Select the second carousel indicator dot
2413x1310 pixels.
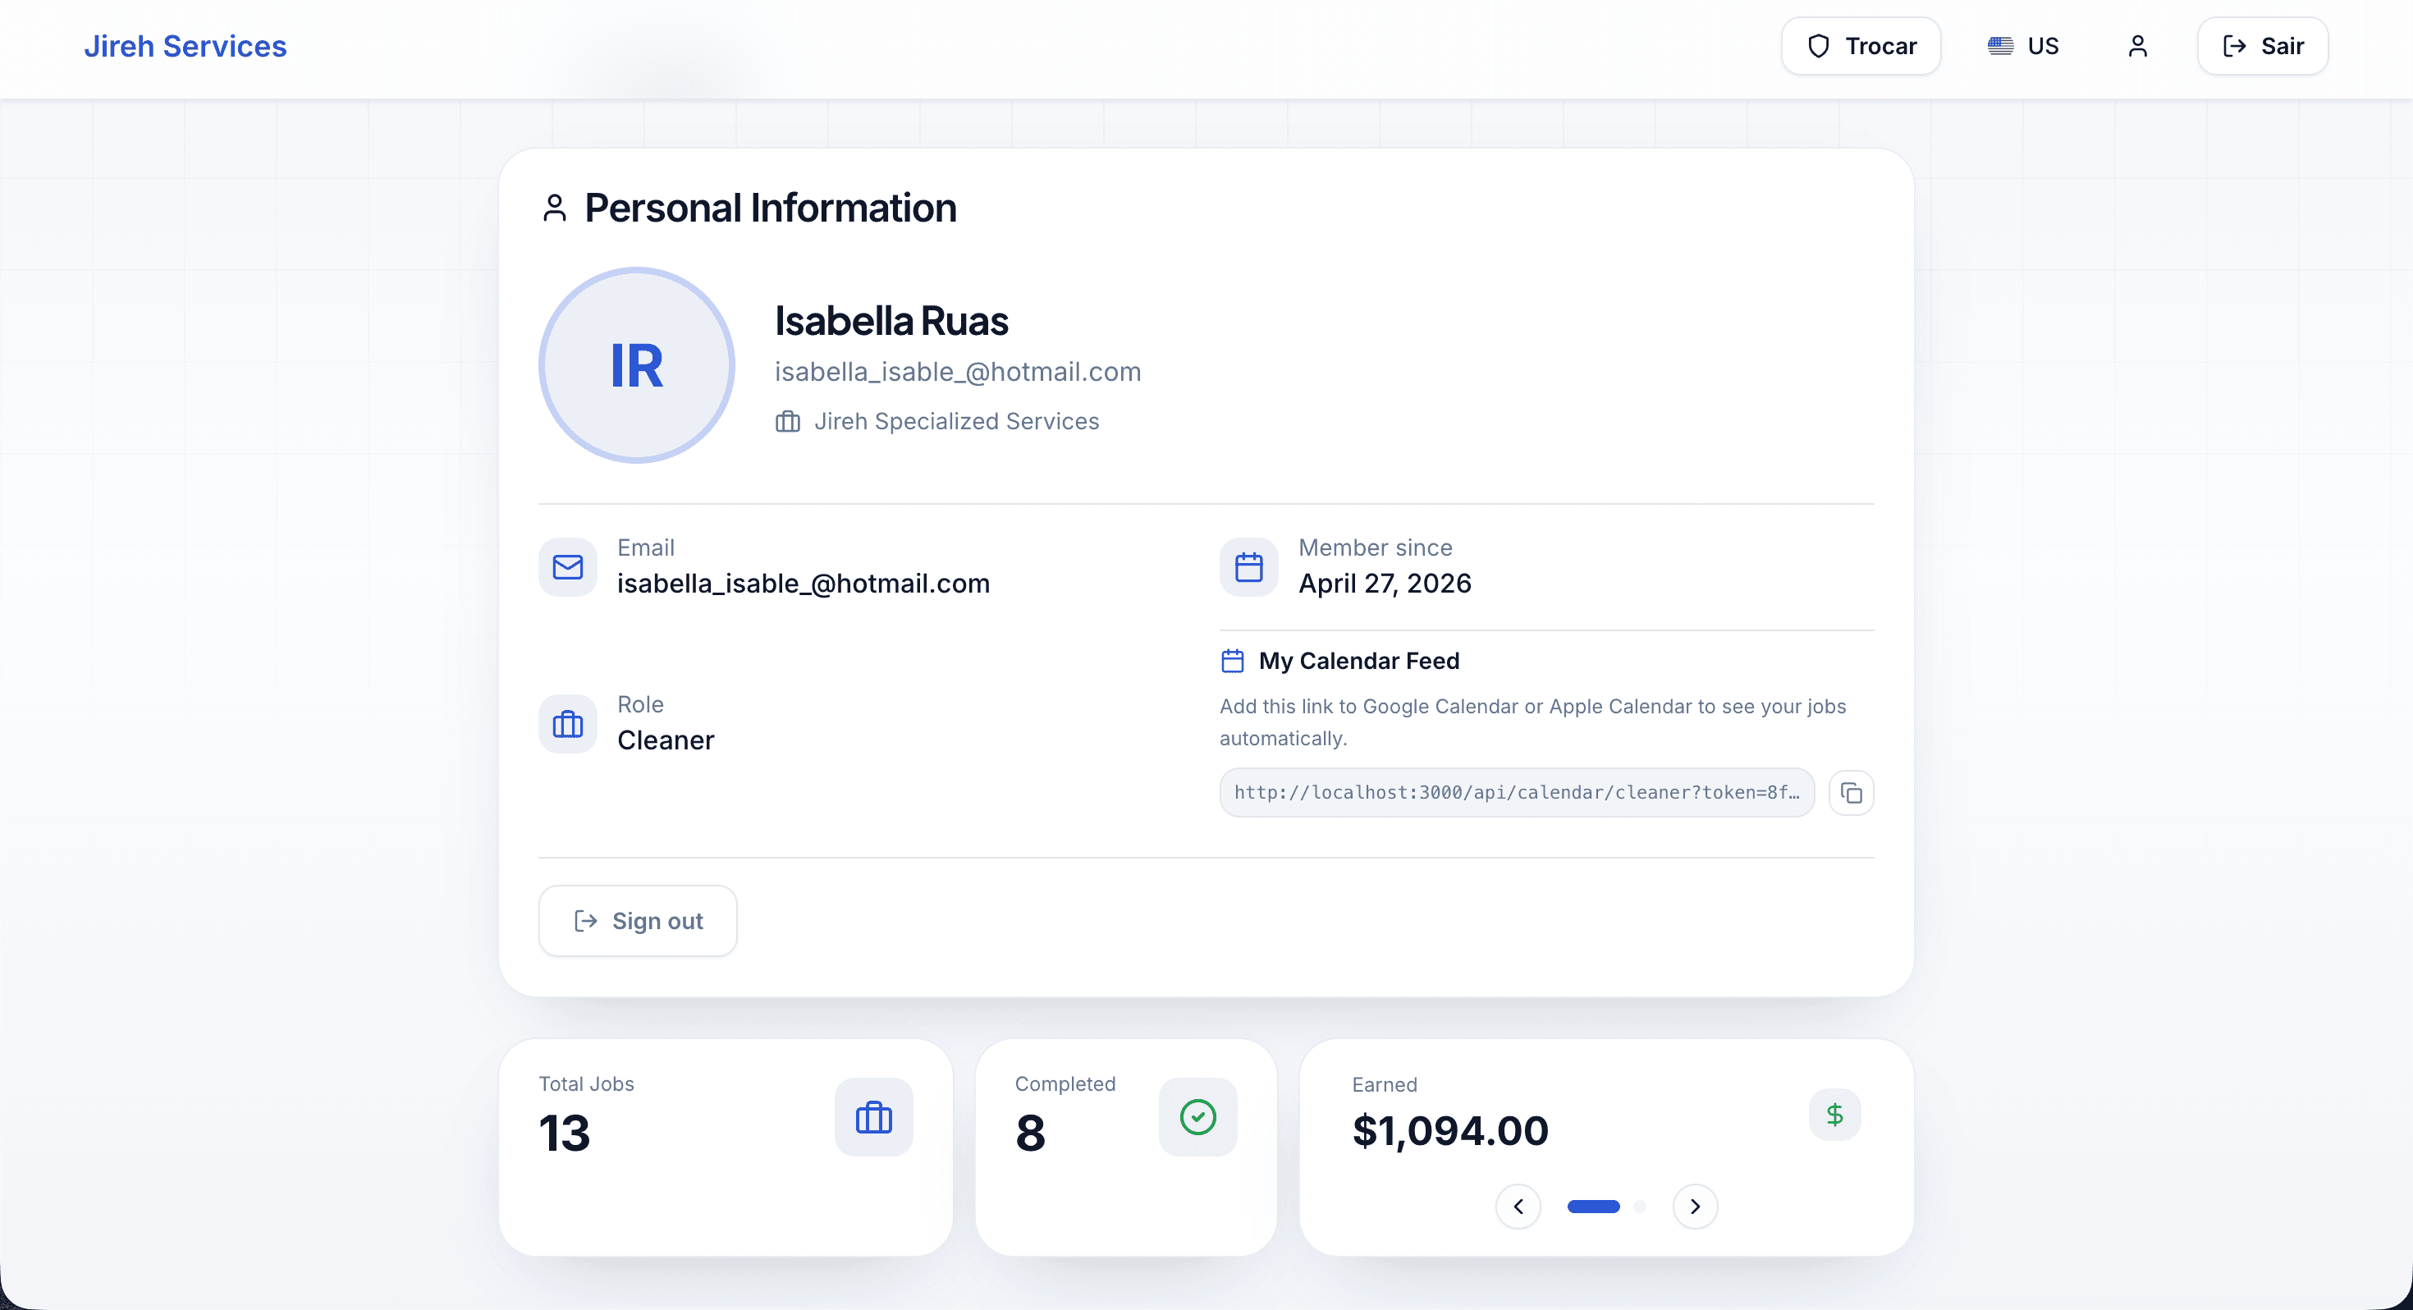1639,1206
